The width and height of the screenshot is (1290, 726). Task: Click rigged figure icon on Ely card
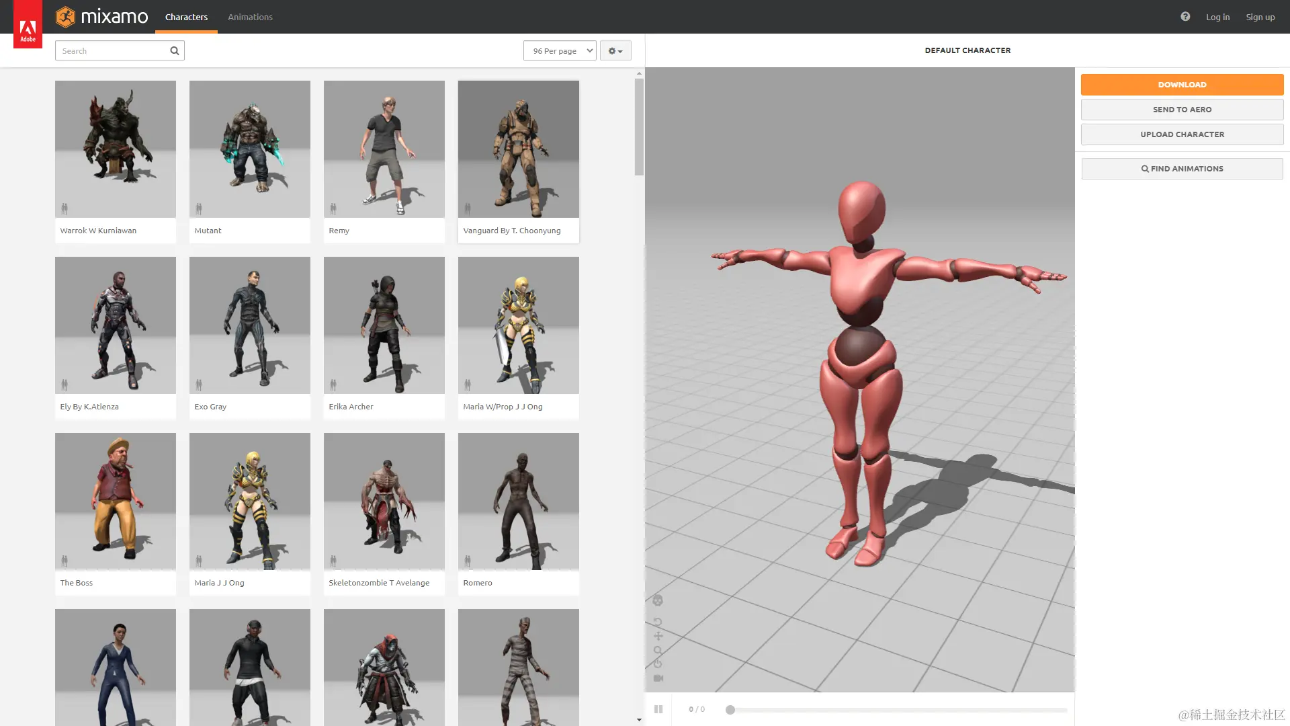[x=64, y=385]
